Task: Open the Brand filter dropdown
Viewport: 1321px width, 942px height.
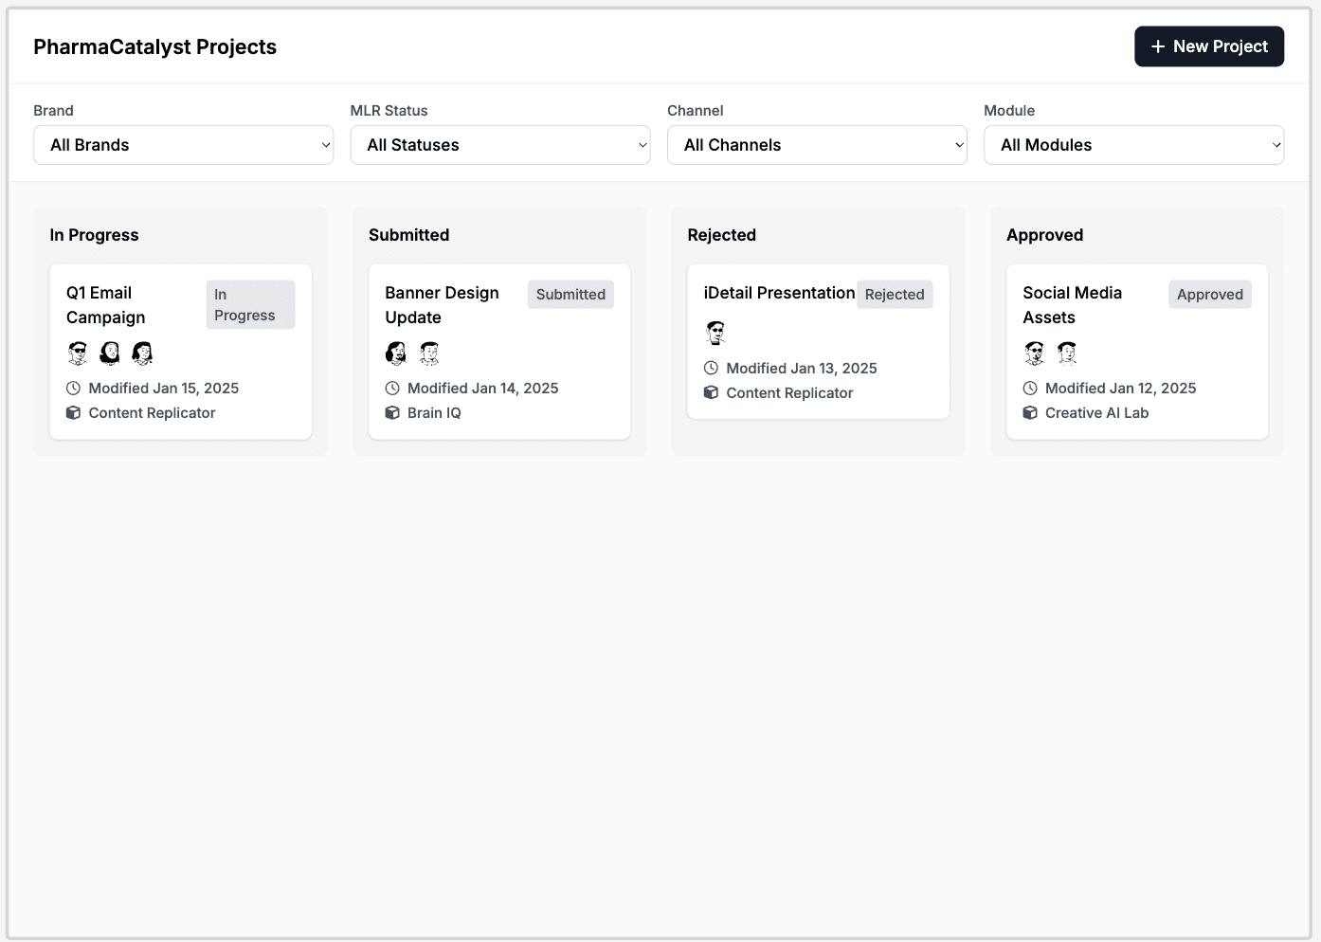Action: pyautogui.click(x=183, y=145)
